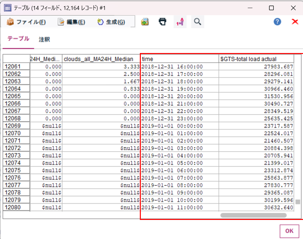Select the truncated 24H_Medi... column header
This screenshot has width=303, height=239.
(46, 59)
